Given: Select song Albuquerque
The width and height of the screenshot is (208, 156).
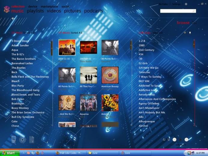Looking at the screenshot, I should click(146, 121).
